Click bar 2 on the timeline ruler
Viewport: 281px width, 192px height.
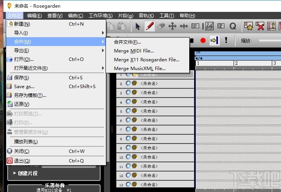click(x=236, y=63)
